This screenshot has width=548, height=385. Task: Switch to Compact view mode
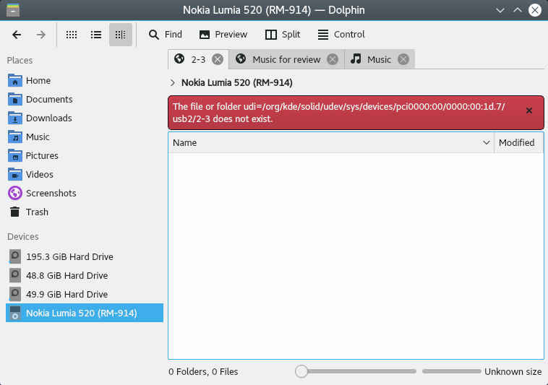tap(96, 35)
